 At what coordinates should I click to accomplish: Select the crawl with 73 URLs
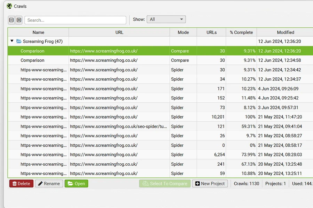coord(160,107)
